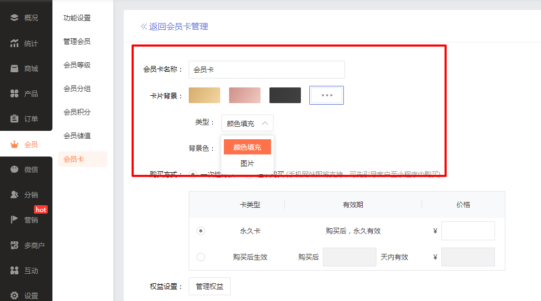This screenshot has height=301, width=541.
Task: Click the 互动 interaction icon
Action: (15, 271)
